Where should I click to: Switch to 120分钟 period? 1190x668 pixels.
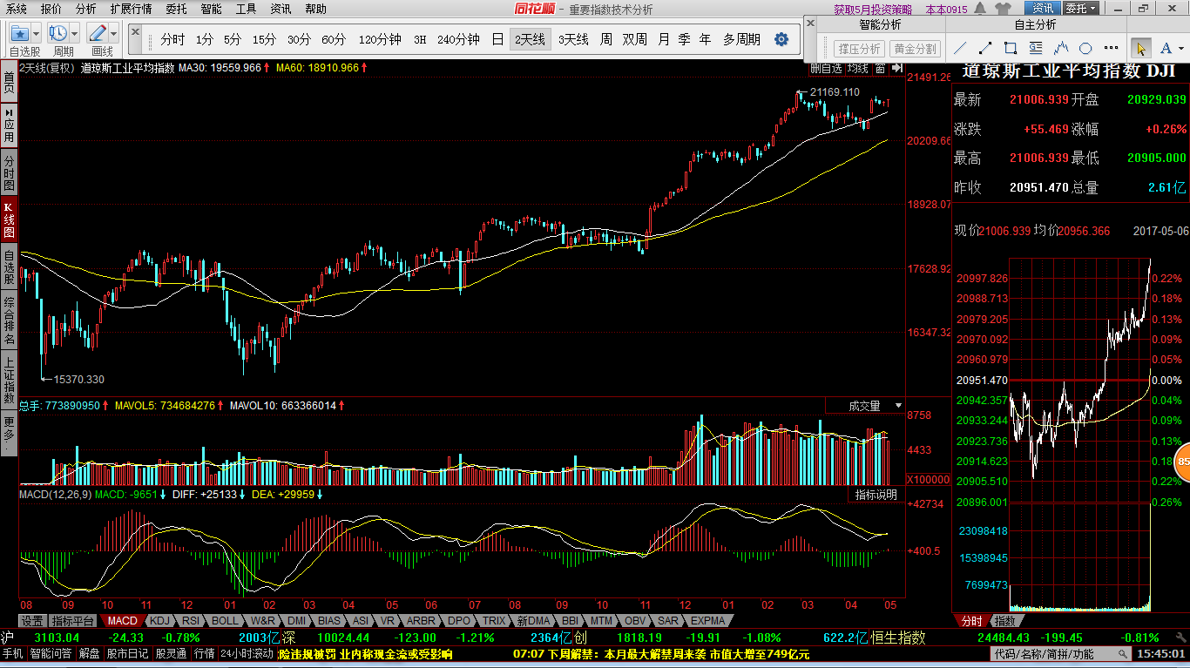(379, 39)
